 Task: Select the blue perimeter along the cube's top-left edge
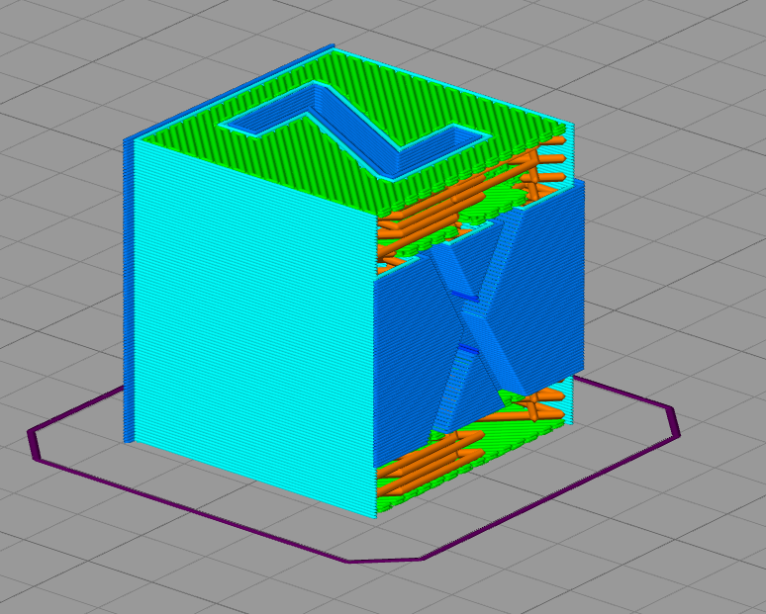pyautogui.click(x=228, y=92)
